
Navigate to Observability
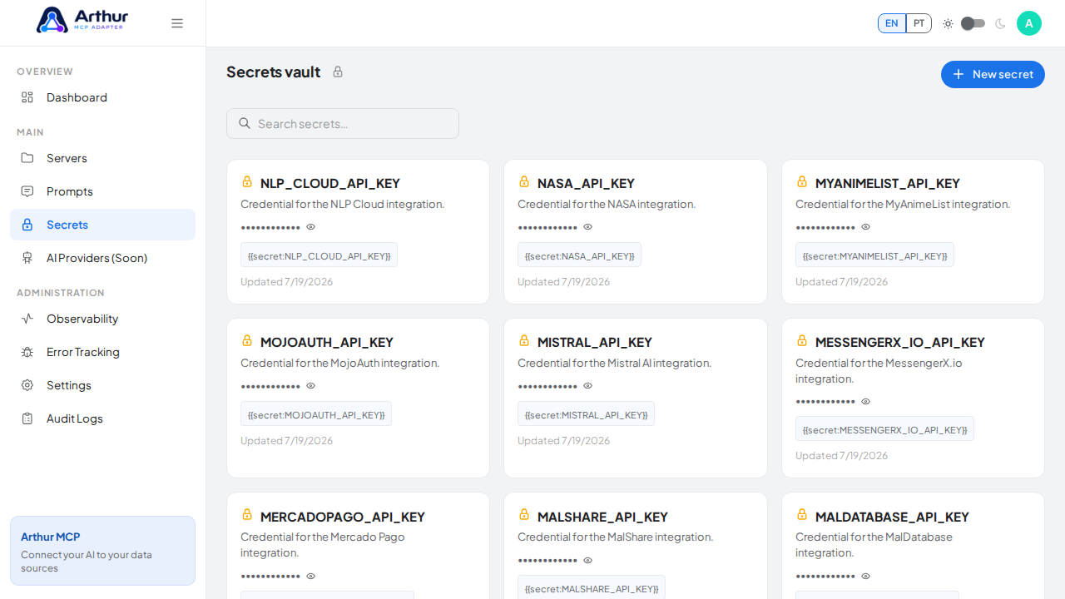pyautogui.click(x=102, y=319)
